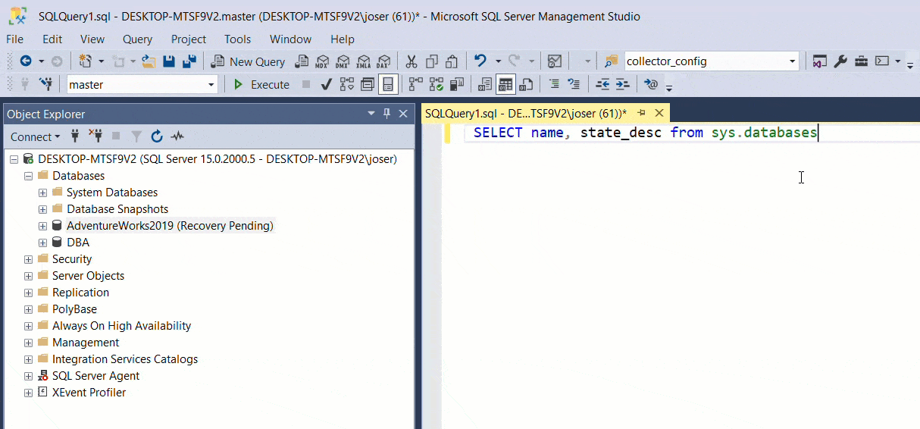The height and width of the screenshot is (429, 920).
Task: Start a new XMLA query
Action: [x=363, y=61]
